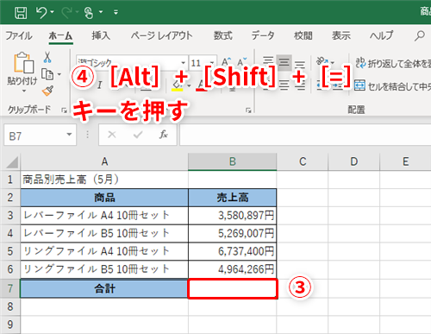Screen dimensions: 431x334
Task: Expand the Copy dropdown arrow
Action: 59,74
